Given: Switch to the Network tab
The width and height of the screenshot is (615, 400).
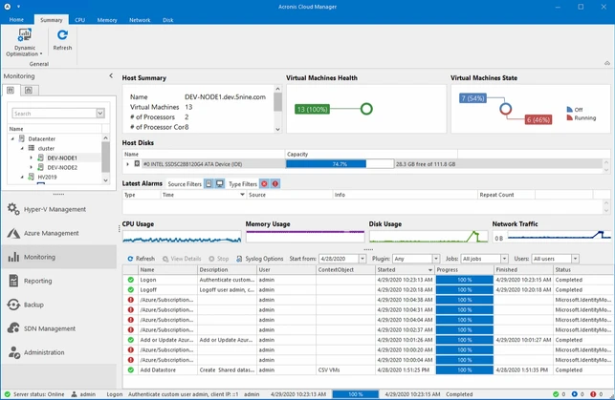Looking at the screenshot, I should click(x=140, y=20).
